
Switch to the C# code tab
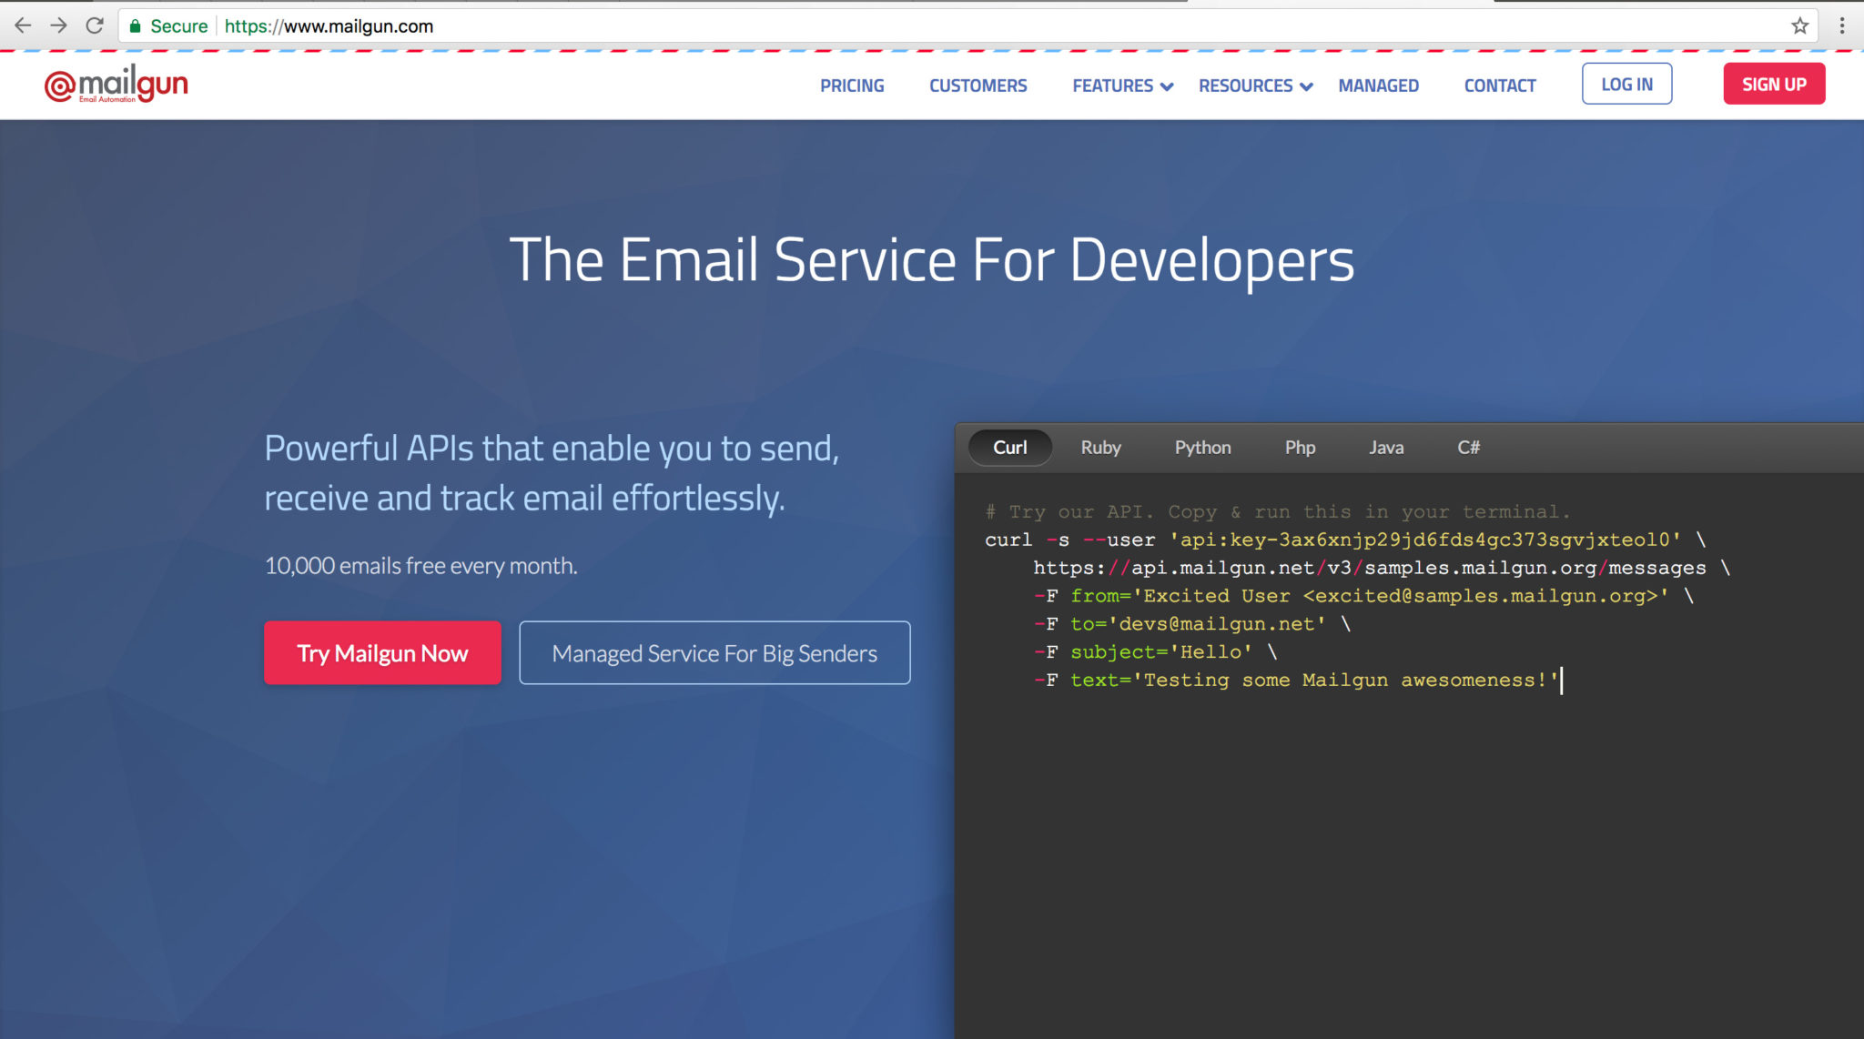(1468, 448)
